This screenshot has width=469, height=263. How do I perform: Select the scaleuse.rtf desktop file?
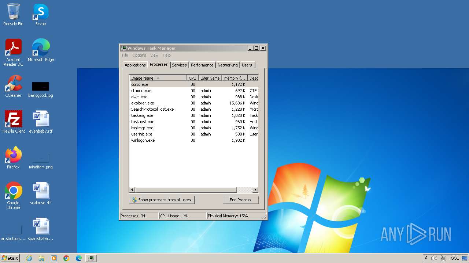[41, 194]
